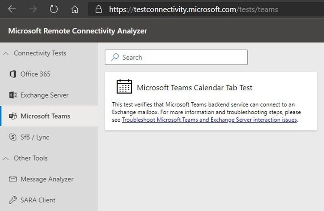324x211 pixels.
Task: Open the Troubleshoot Teams and Exchange link
Action: tap(209, 120)
